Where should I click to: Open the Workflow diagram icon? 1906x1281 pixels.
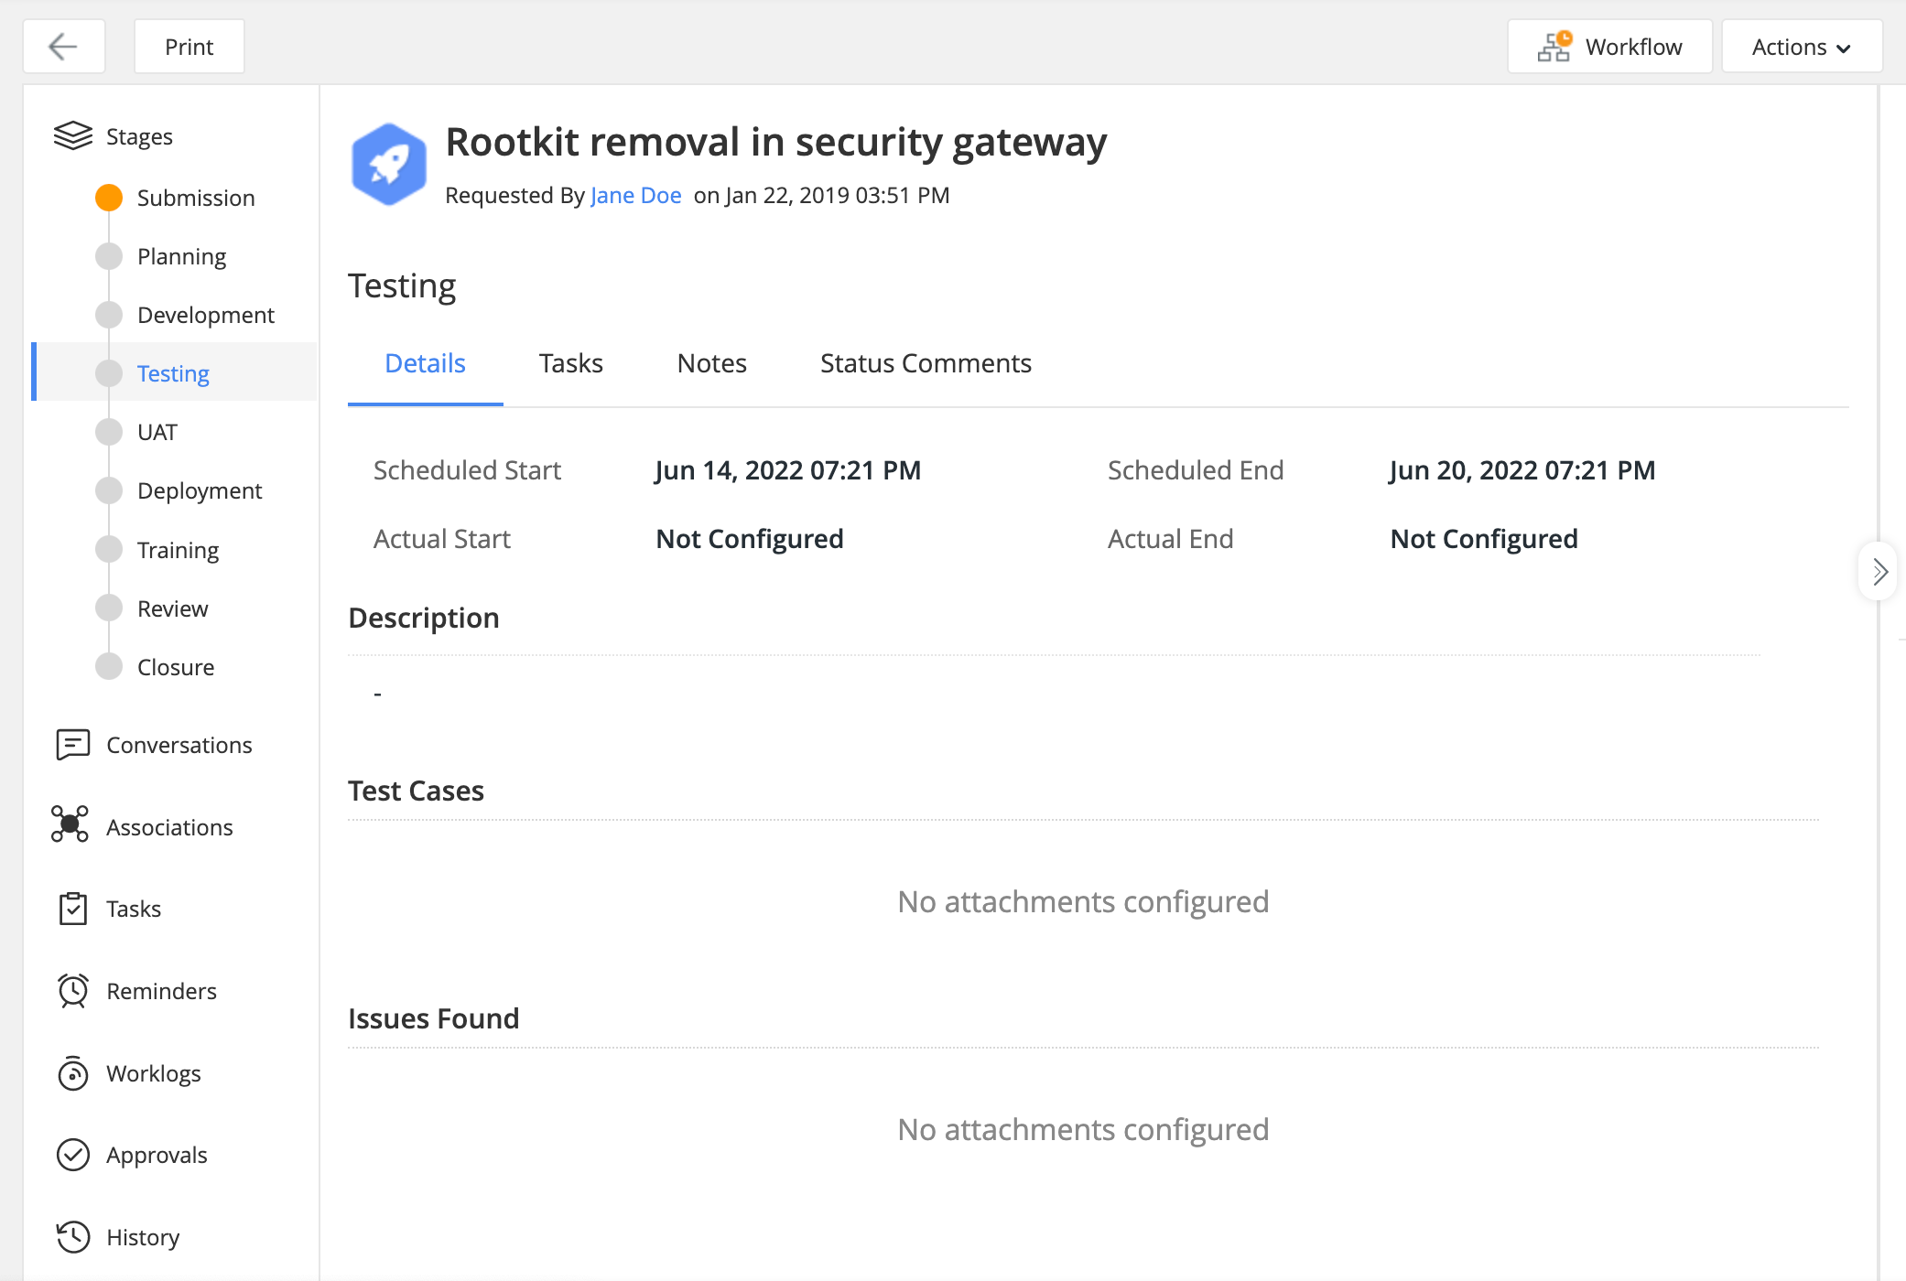(1554, 47)
